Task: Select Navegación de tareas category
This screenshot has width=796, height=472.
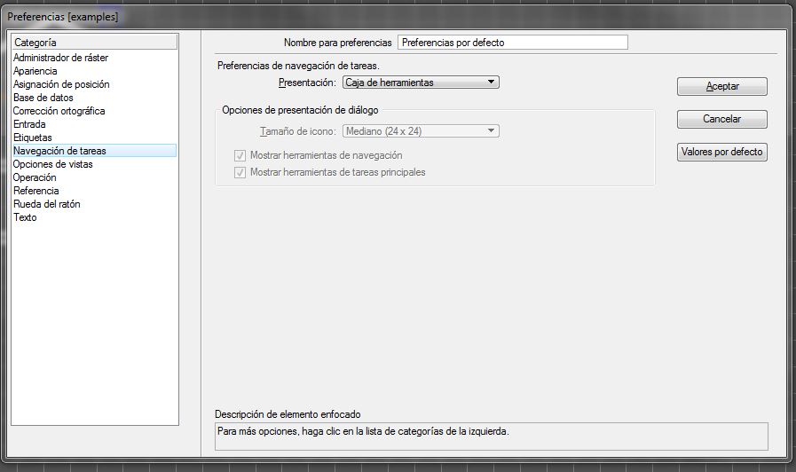Action: [x=94, y=151]
